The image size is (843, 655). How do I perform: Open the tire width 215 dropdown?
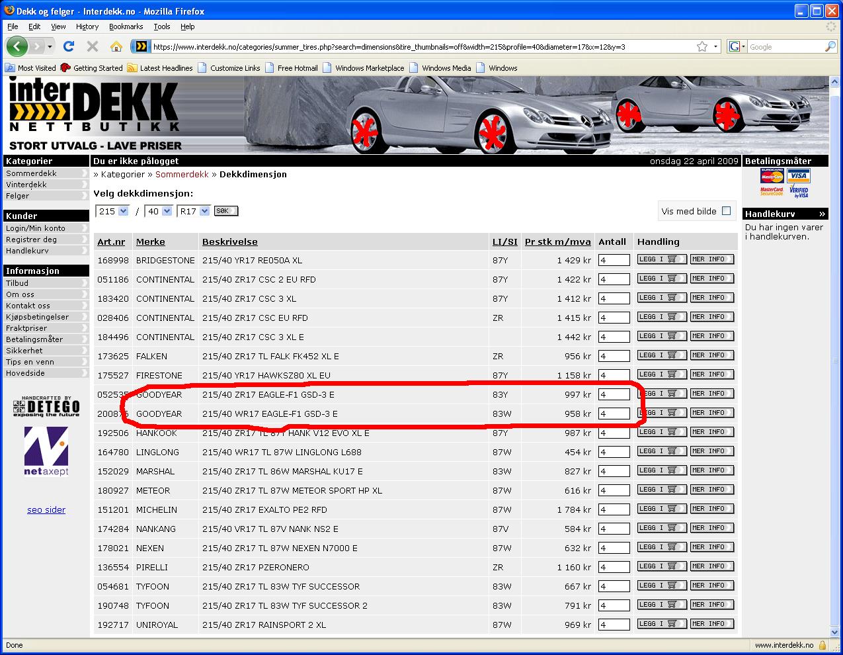(123, 211)
